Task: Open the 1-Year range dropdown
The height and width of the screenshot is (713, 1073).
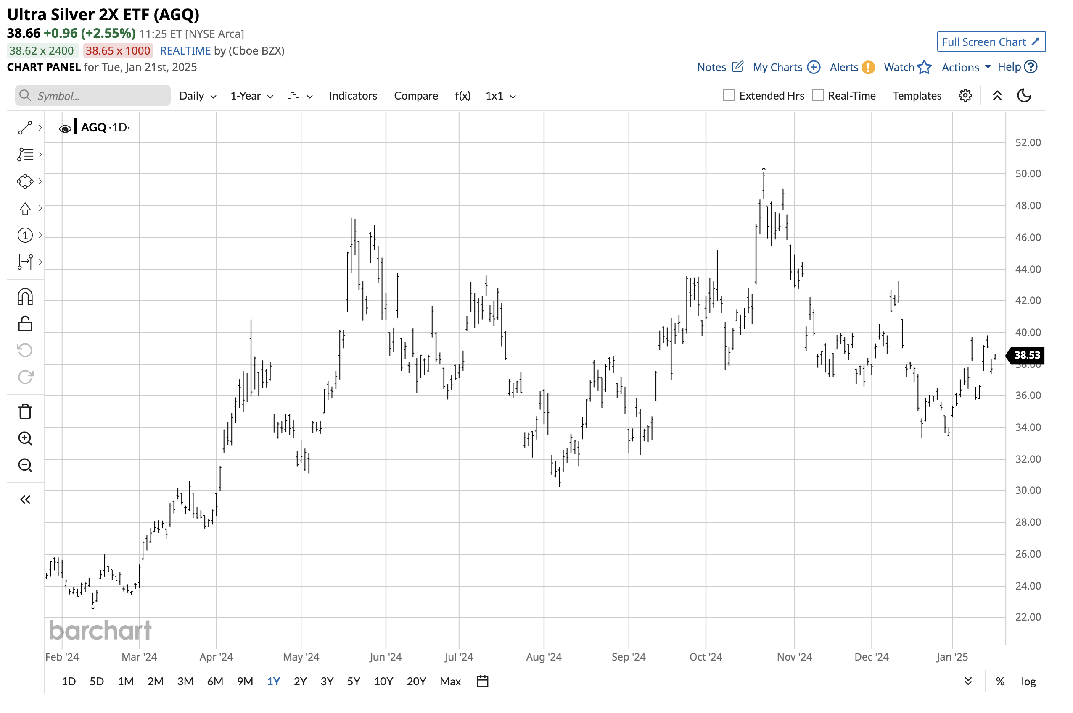Action: click(251, 95)
